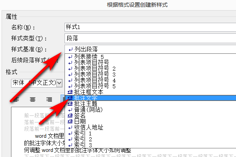The height and width of the screenshot is (157, 236).
Task: Click the icon beside 批注框文本
Action: [x=70, y=92]
